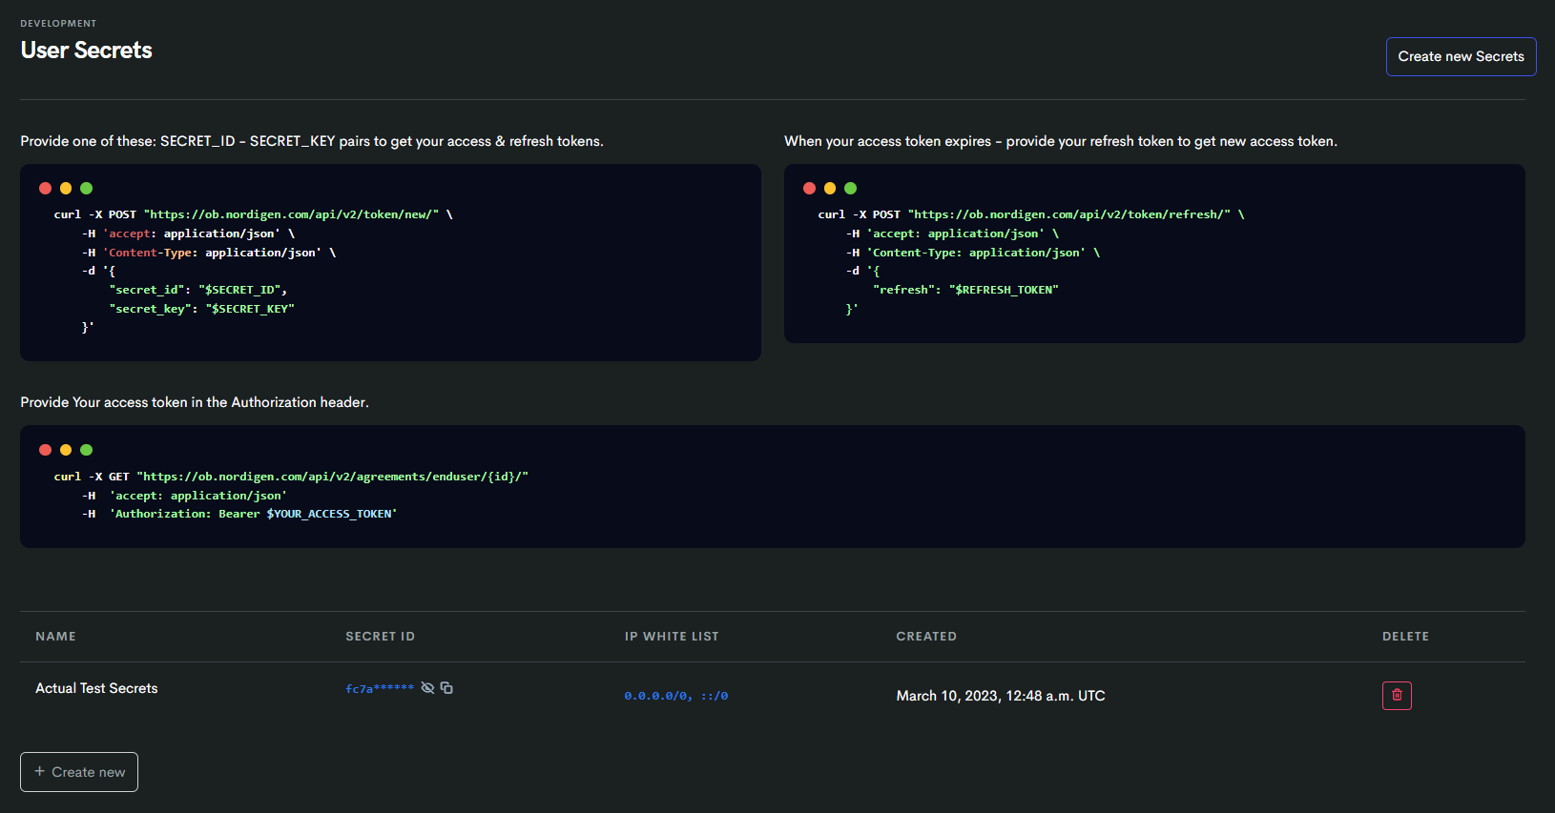Click yellow dot in the token/new code block

point(66,189)
